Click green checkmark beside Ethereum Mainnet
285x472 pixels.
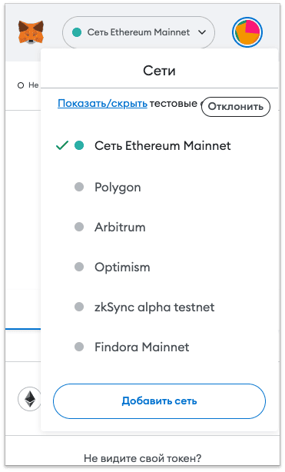tap(62, 146)
